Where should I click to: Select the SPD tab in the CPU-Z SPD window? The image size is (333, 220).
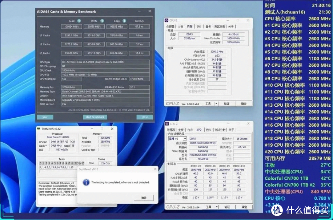click(199, 130)
